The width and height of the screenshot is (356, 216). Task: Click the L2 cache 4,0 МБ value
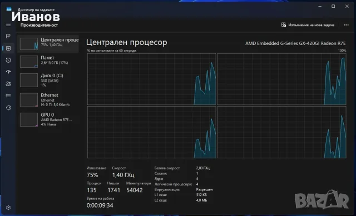pos(201,200)
